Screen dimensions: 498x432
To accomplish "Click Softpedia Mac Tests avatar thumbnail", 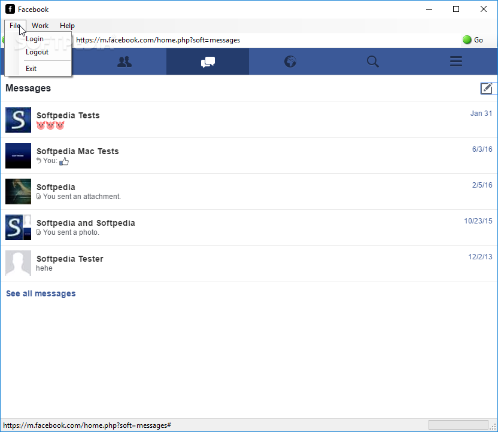I will point(18,155).
